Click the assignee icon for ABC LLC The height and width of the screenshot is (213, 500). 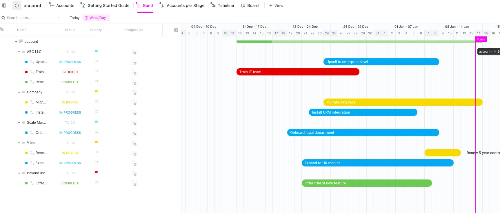point(133,52)
